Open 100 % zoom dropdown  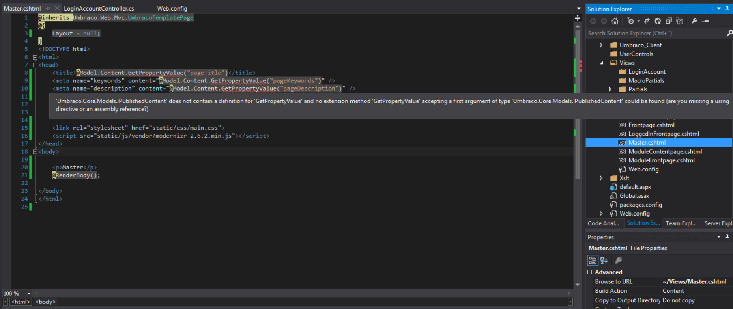pyautogui.click(x=29, y=294)
